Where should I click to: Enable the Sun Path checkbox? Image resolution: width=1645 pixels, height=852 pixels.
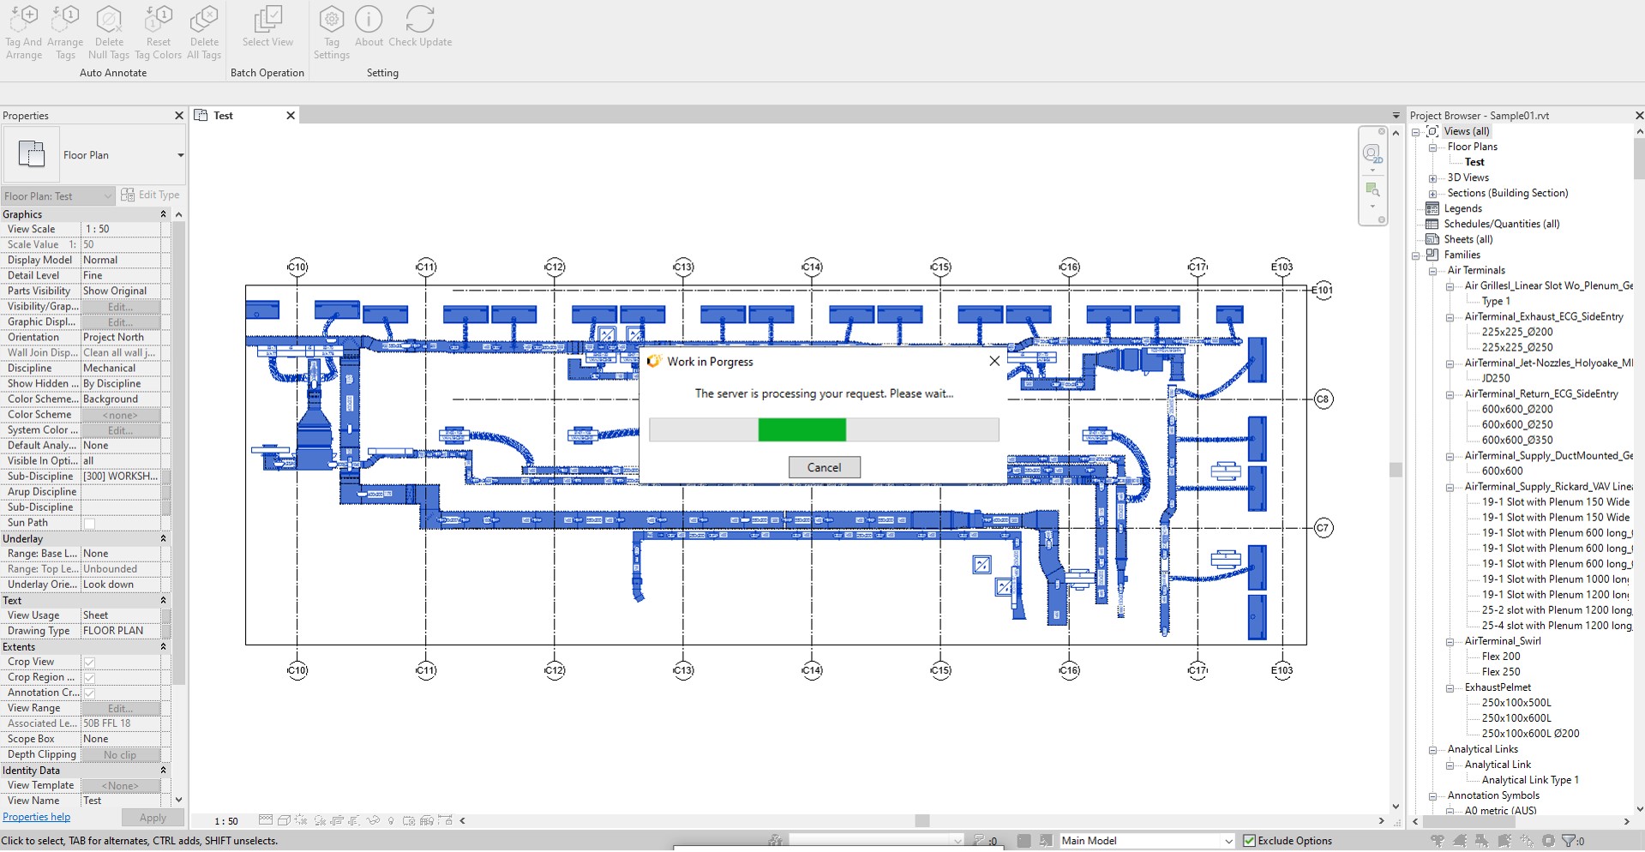click(89, 523)
